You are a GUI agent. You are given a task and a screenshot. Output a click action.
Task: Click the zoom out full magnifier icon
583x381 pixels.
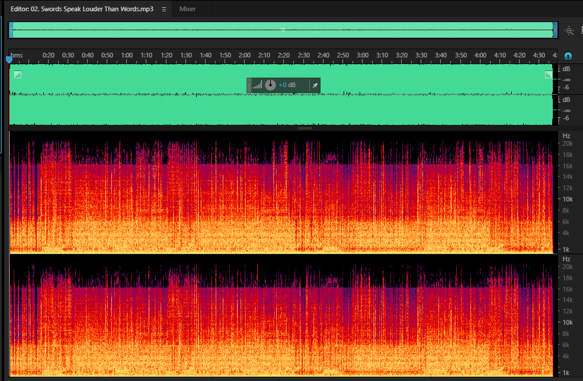pos(569,31)
